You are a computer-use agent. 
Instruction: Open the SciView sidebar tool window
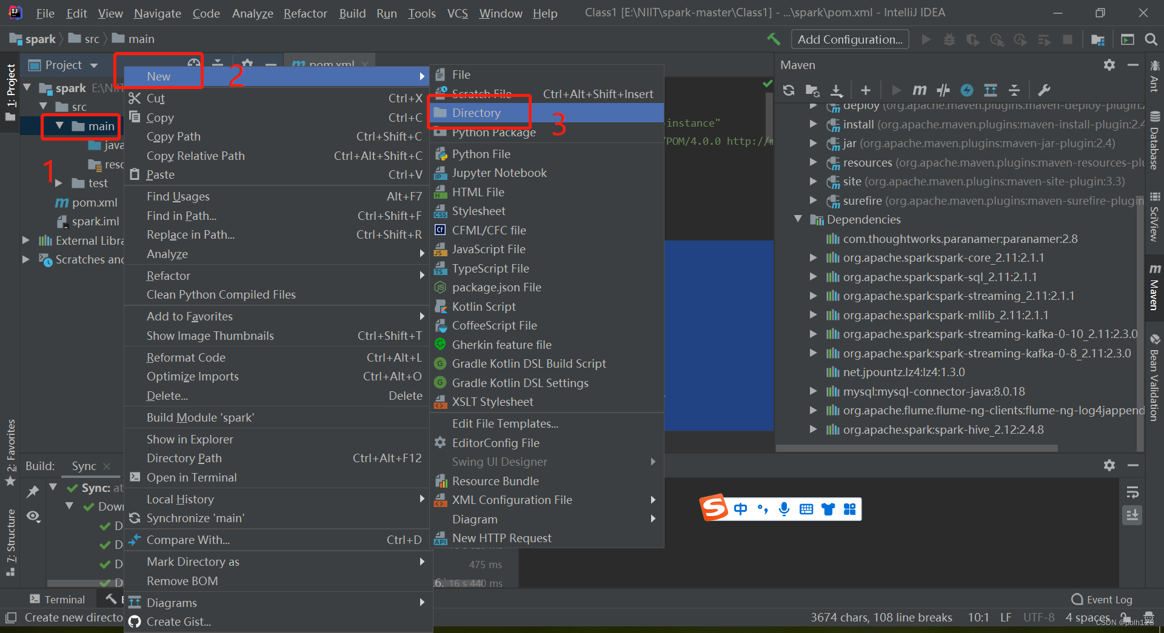[x=1155, y=216]
